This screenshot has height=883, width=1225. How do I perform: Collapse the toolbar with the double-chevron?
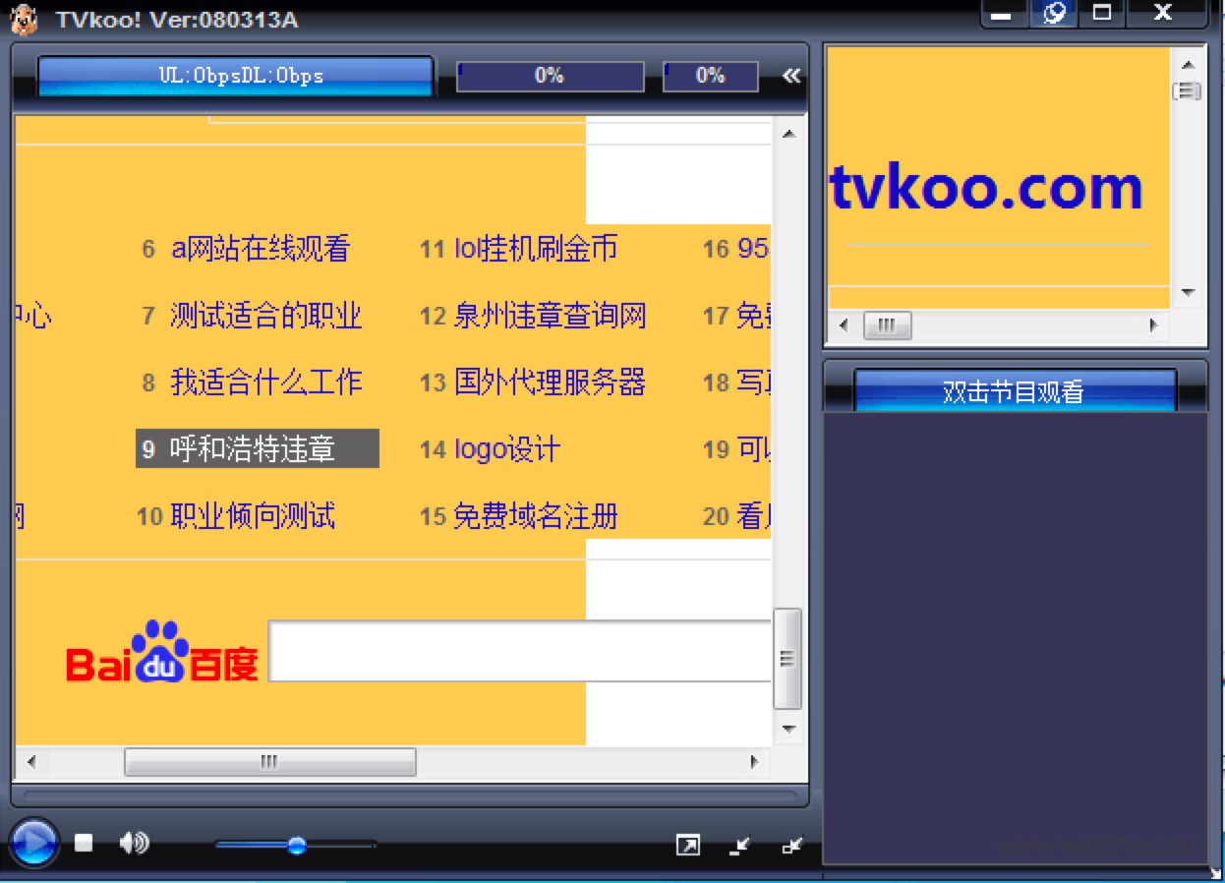790,75
